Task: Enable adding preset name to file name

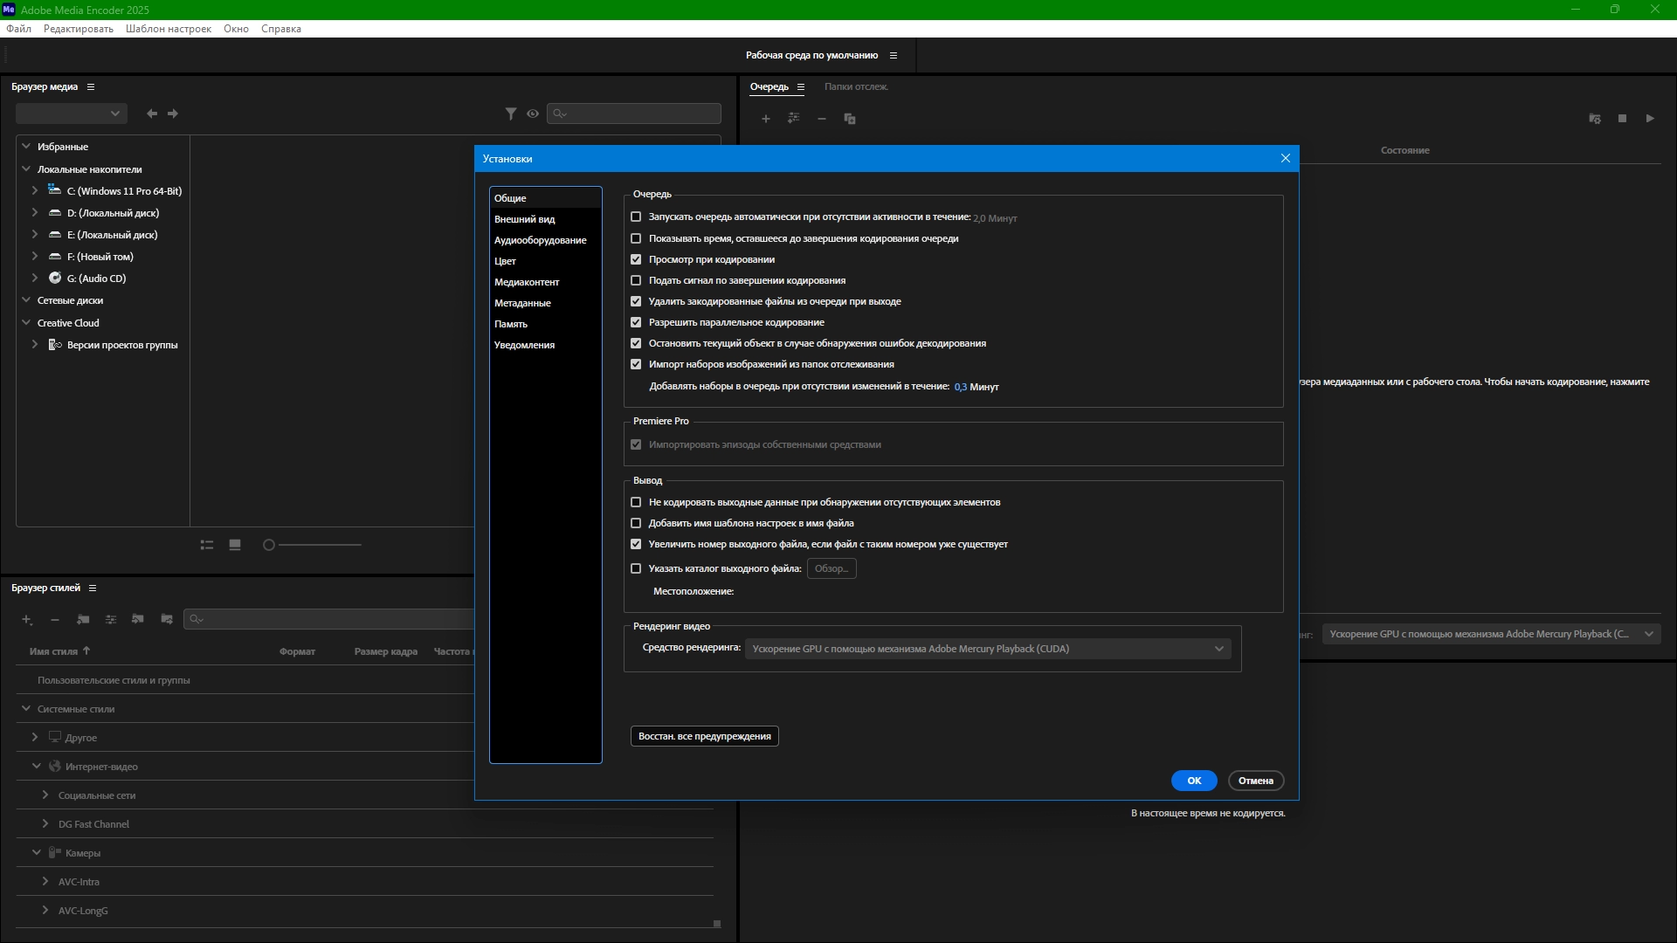Action: [636, 523]
